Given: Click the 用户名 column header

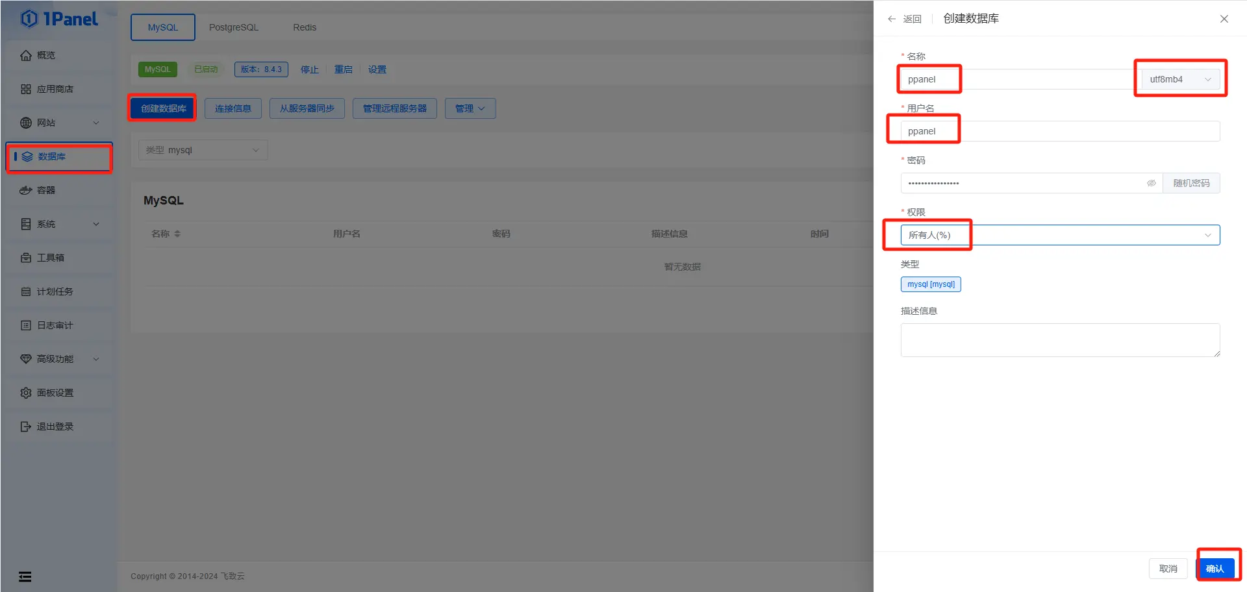Looking at the screenshot, I should click(347, 234).
